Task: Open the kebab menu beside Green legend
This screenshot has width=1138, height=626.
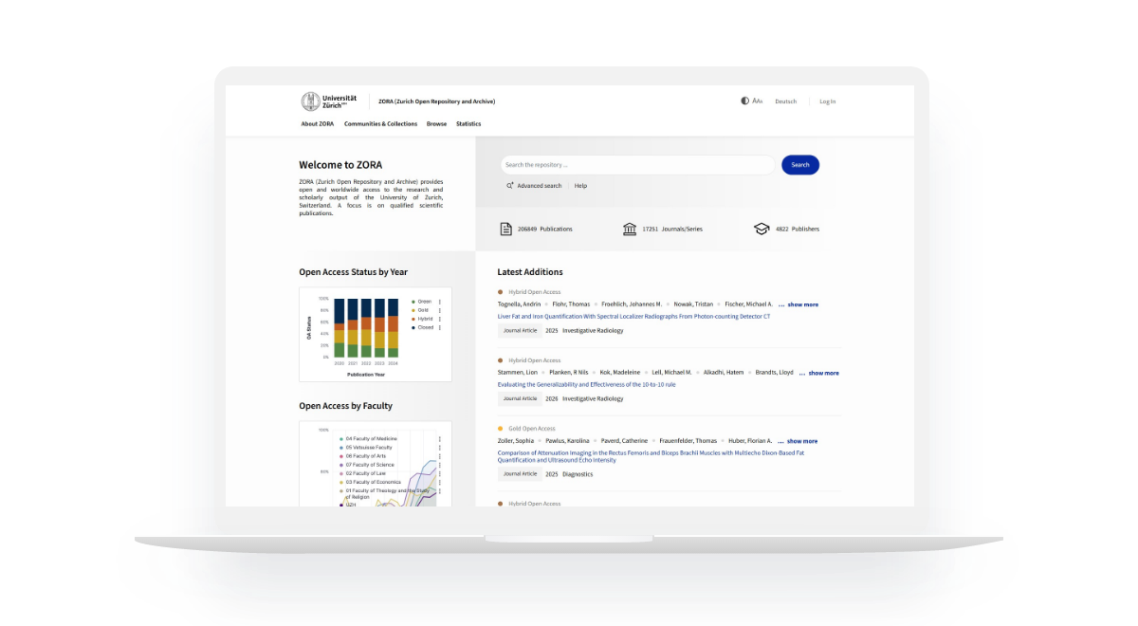Action: 440,302
